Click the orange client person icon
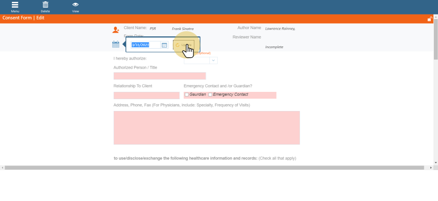 [x=116, y=30]
